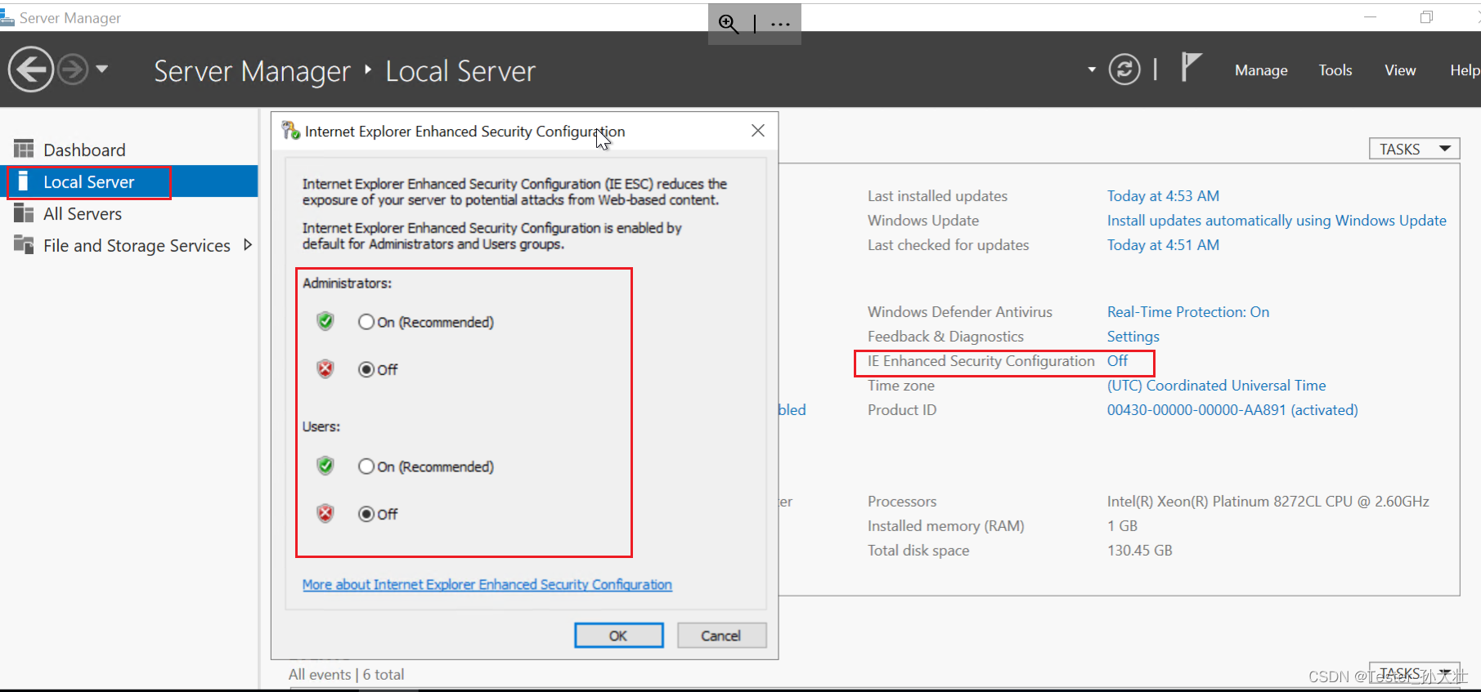Click the File and Storage Services icon
The height and width of the screenshot is (692, 1481).
pos(24,244)
